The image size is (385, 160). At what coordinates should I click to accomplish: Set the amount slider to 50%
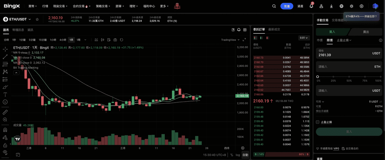tap(349, 77)
